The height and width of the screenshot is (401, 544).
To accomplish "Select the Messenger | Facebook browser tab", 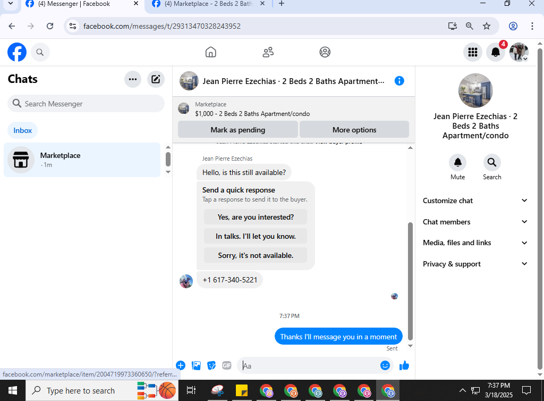I will point(82,4).
